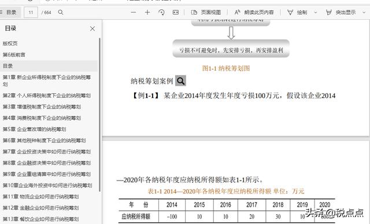
Task: Go to 第5章 企业营改增 chapter
Action: point(34,129)
